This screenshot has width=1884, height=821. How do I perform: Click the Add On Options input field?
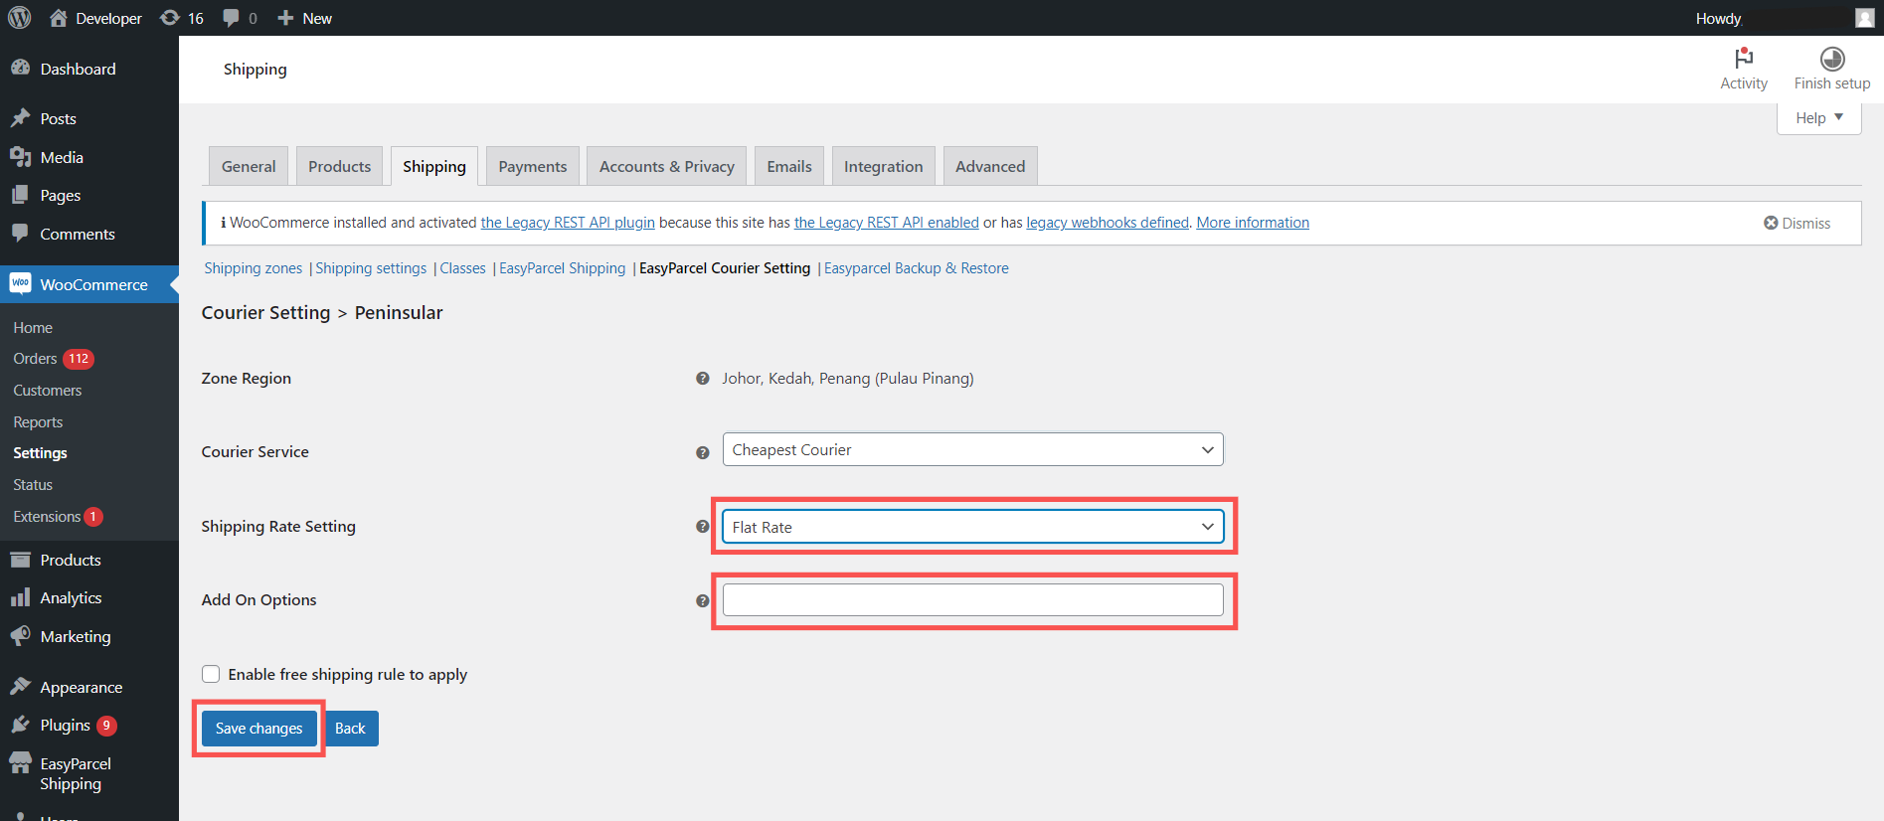click(x=972, y=600)
